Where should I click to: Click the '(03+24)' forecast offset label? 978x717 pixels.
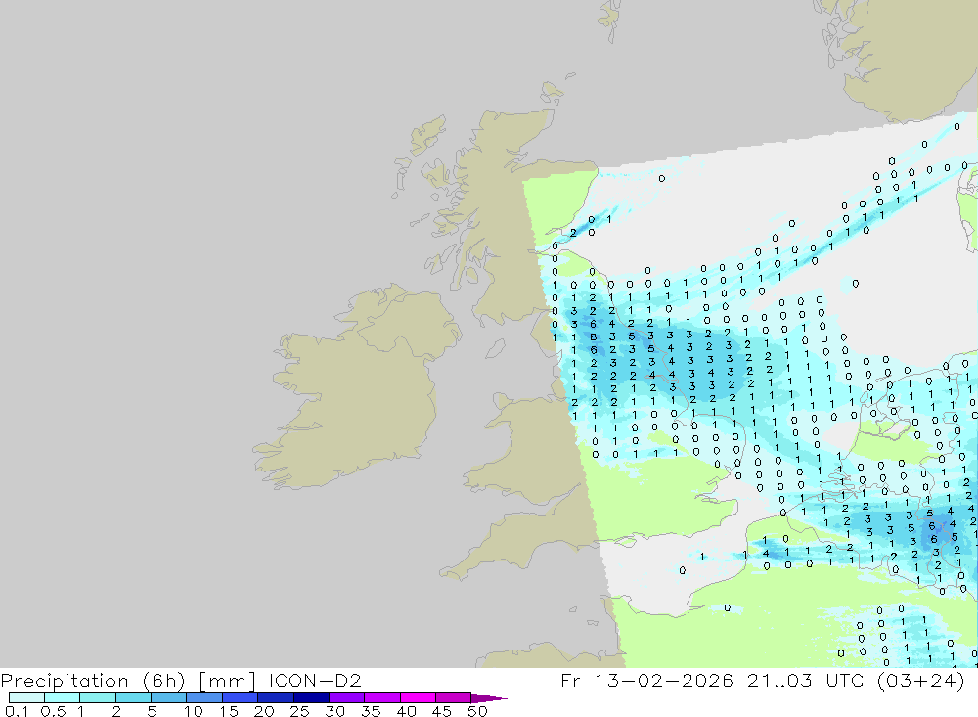point(920,680)
